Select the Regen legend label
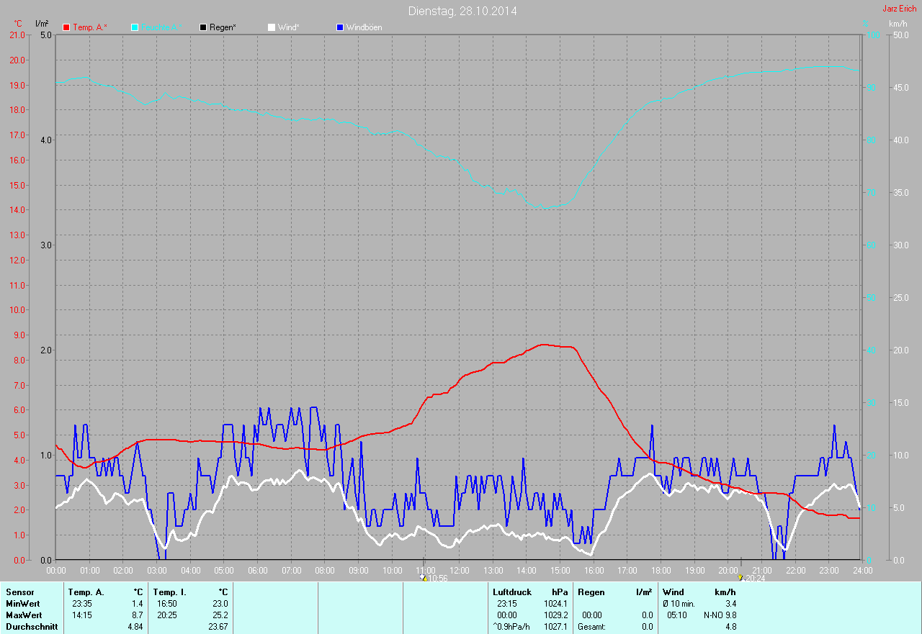This screenshot has width=922, height=634. pyautogui.click(x=223, y=27)
